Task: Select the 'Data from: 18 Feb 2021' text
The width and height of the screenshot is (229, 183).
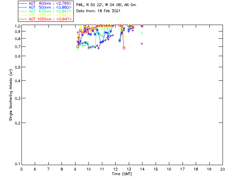Action: click(98, 11)
